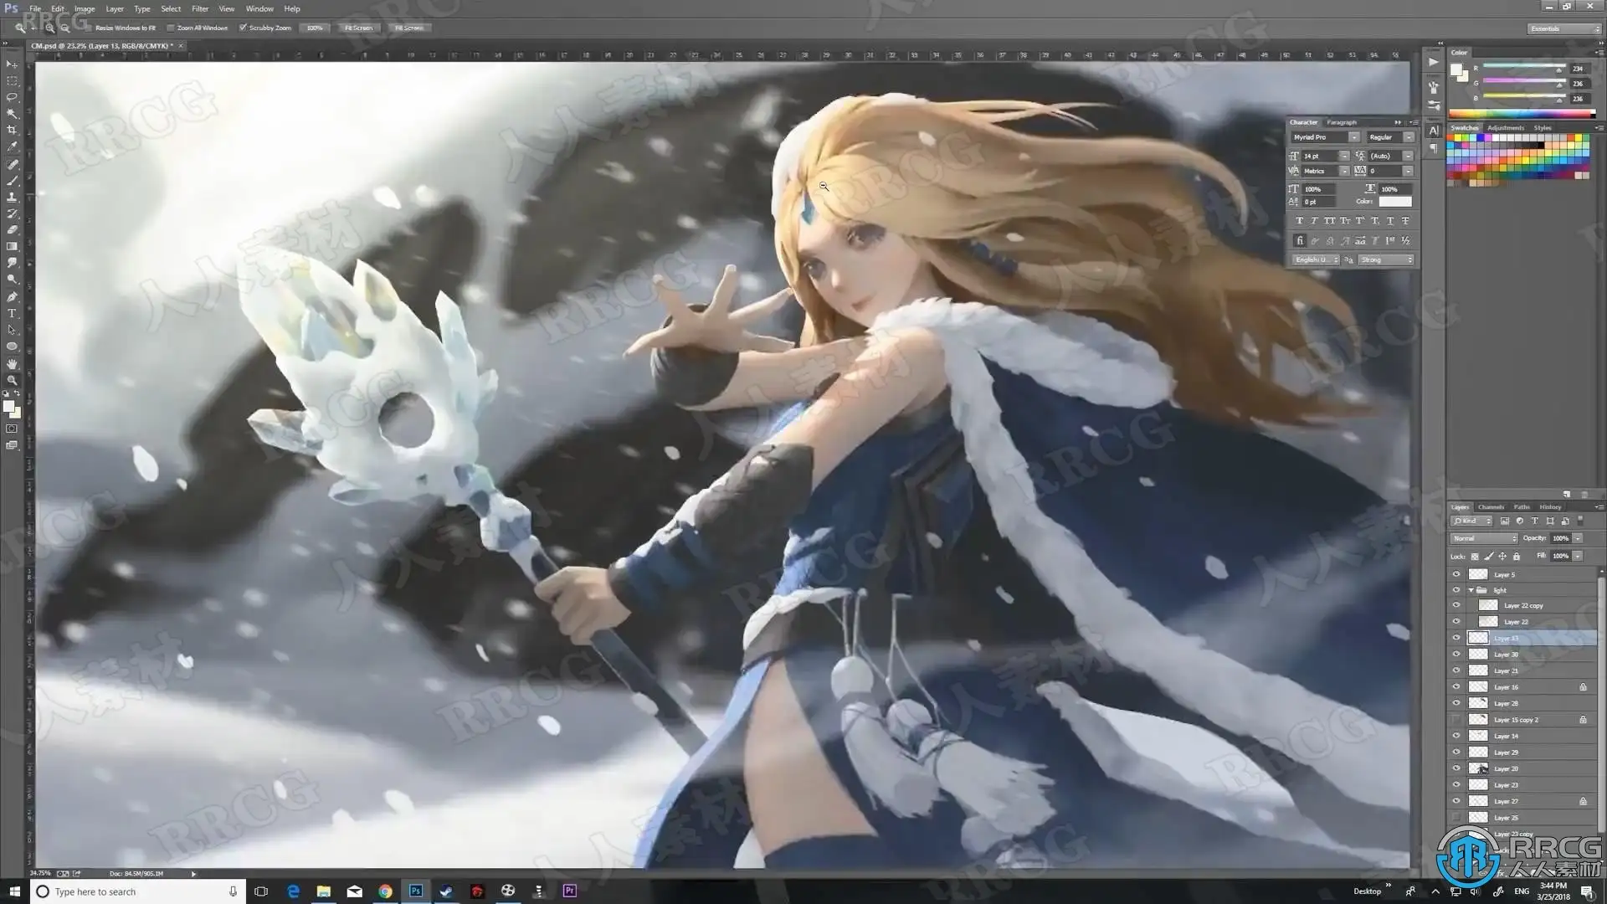
Task: Select the Magic Wand tool
Action: tap(12, 114)
